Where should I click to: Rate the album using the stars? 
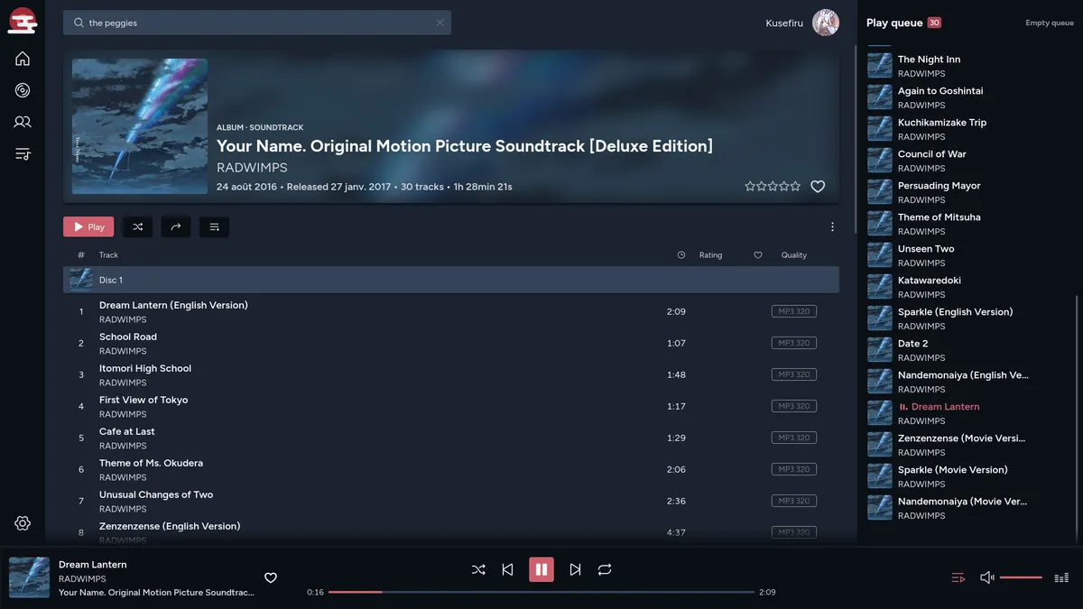pyautogui.click(x=773, y=187)
